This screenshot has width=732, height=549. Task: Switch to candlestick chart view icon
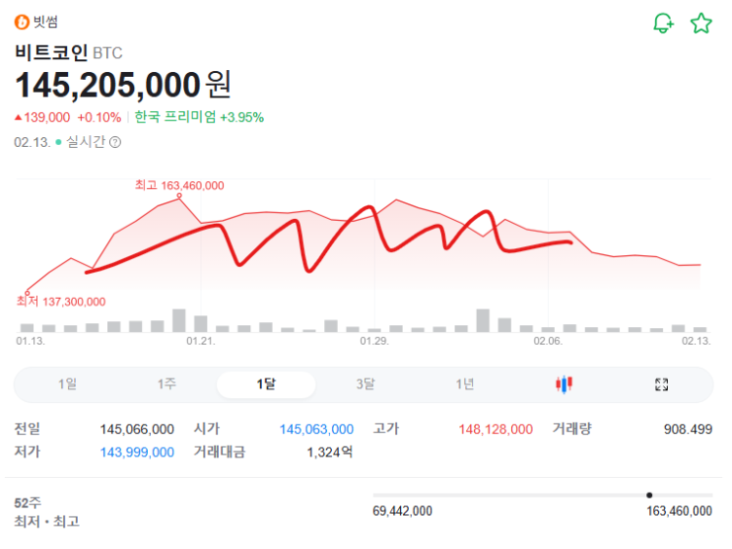point(565,384)
